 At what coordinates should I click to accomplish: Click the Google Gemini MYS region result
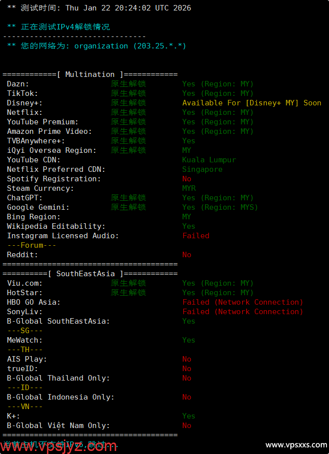[220, 207]
